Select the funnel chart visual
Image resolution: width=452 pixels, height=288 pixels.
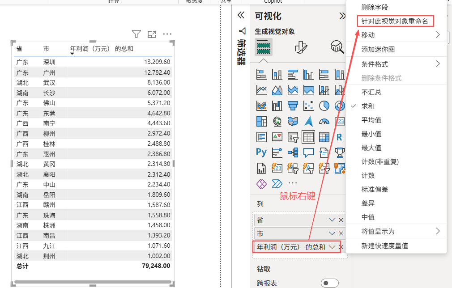pos(293,106)
